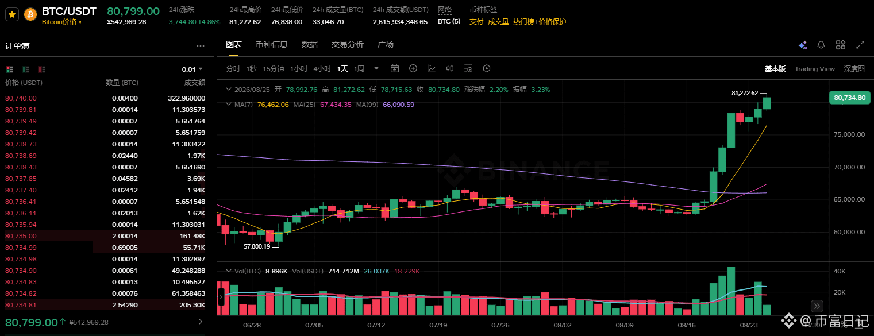
Task: Open the technical indicators line-chart icon
Action: click(432, 69)
